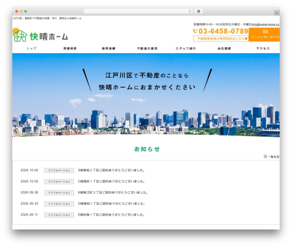Click the インフォメーション tag dated 2026.09.26
Viewport: 292px width, 247px height.
59,193
